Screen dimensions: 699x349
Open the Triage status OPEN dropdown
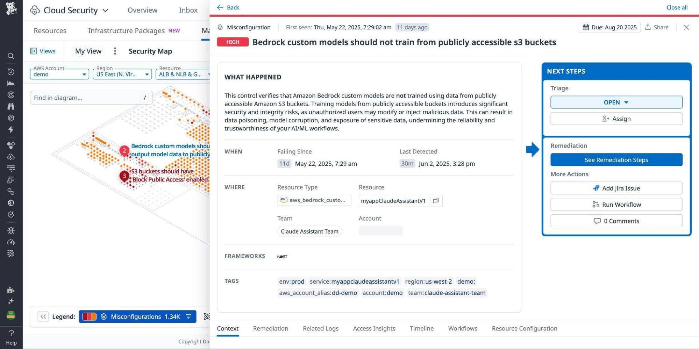tap(616, 102)
